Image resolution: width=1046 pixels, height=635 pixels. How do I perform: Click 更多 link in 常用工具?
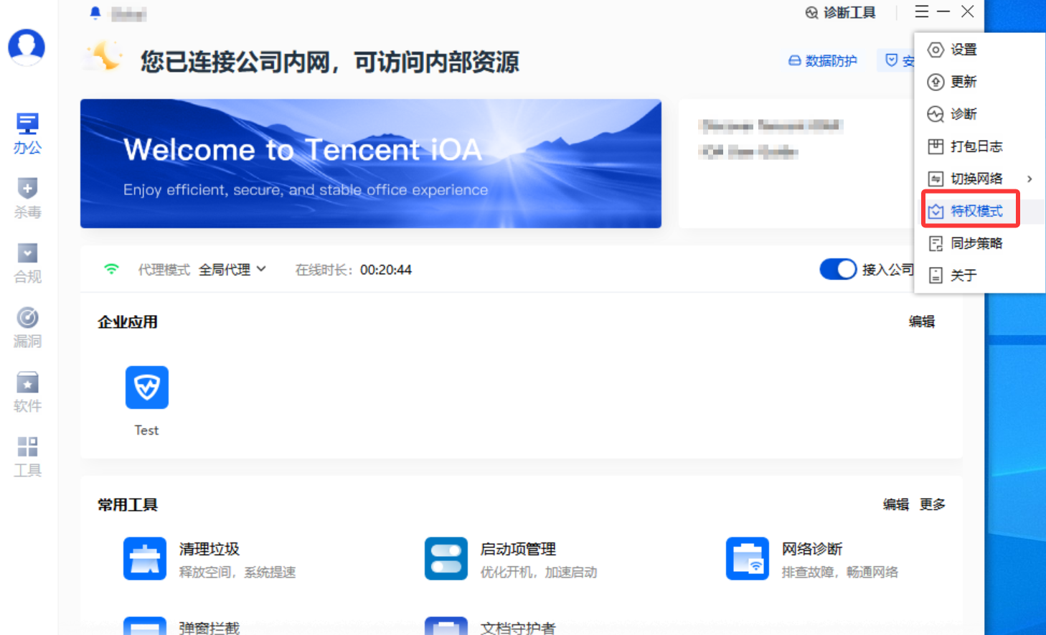[x=933, y=504]
